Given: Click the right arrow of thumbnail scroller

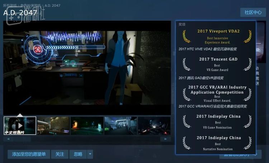Looking at the screenshot, I should click(165, 139).
